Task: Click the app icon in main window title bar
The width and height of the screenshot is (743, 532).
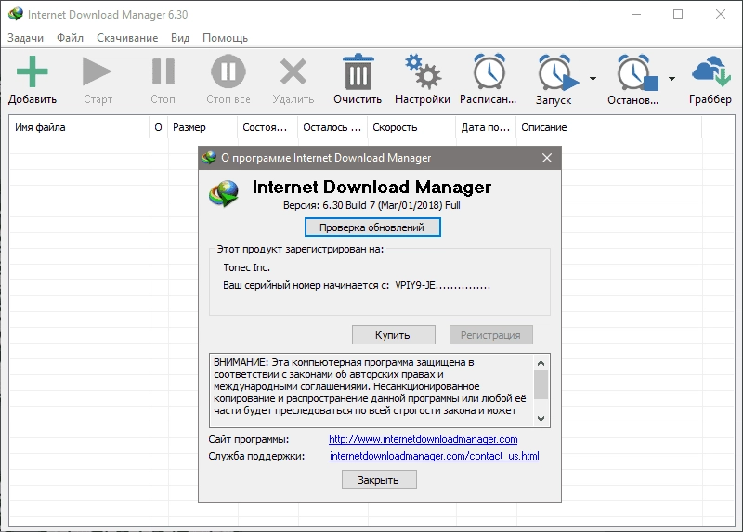Action: [x=15, y=14]
